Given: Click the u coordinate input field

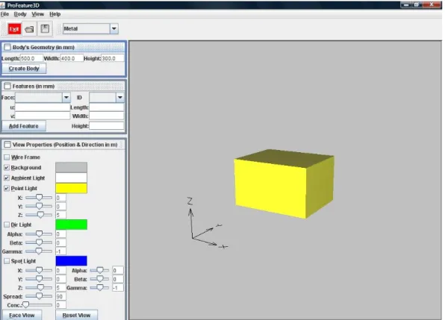Looking at the screenshot, I should coord(43,107).
